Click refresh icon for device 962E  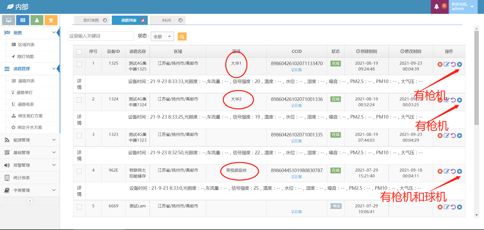(453, 171)
